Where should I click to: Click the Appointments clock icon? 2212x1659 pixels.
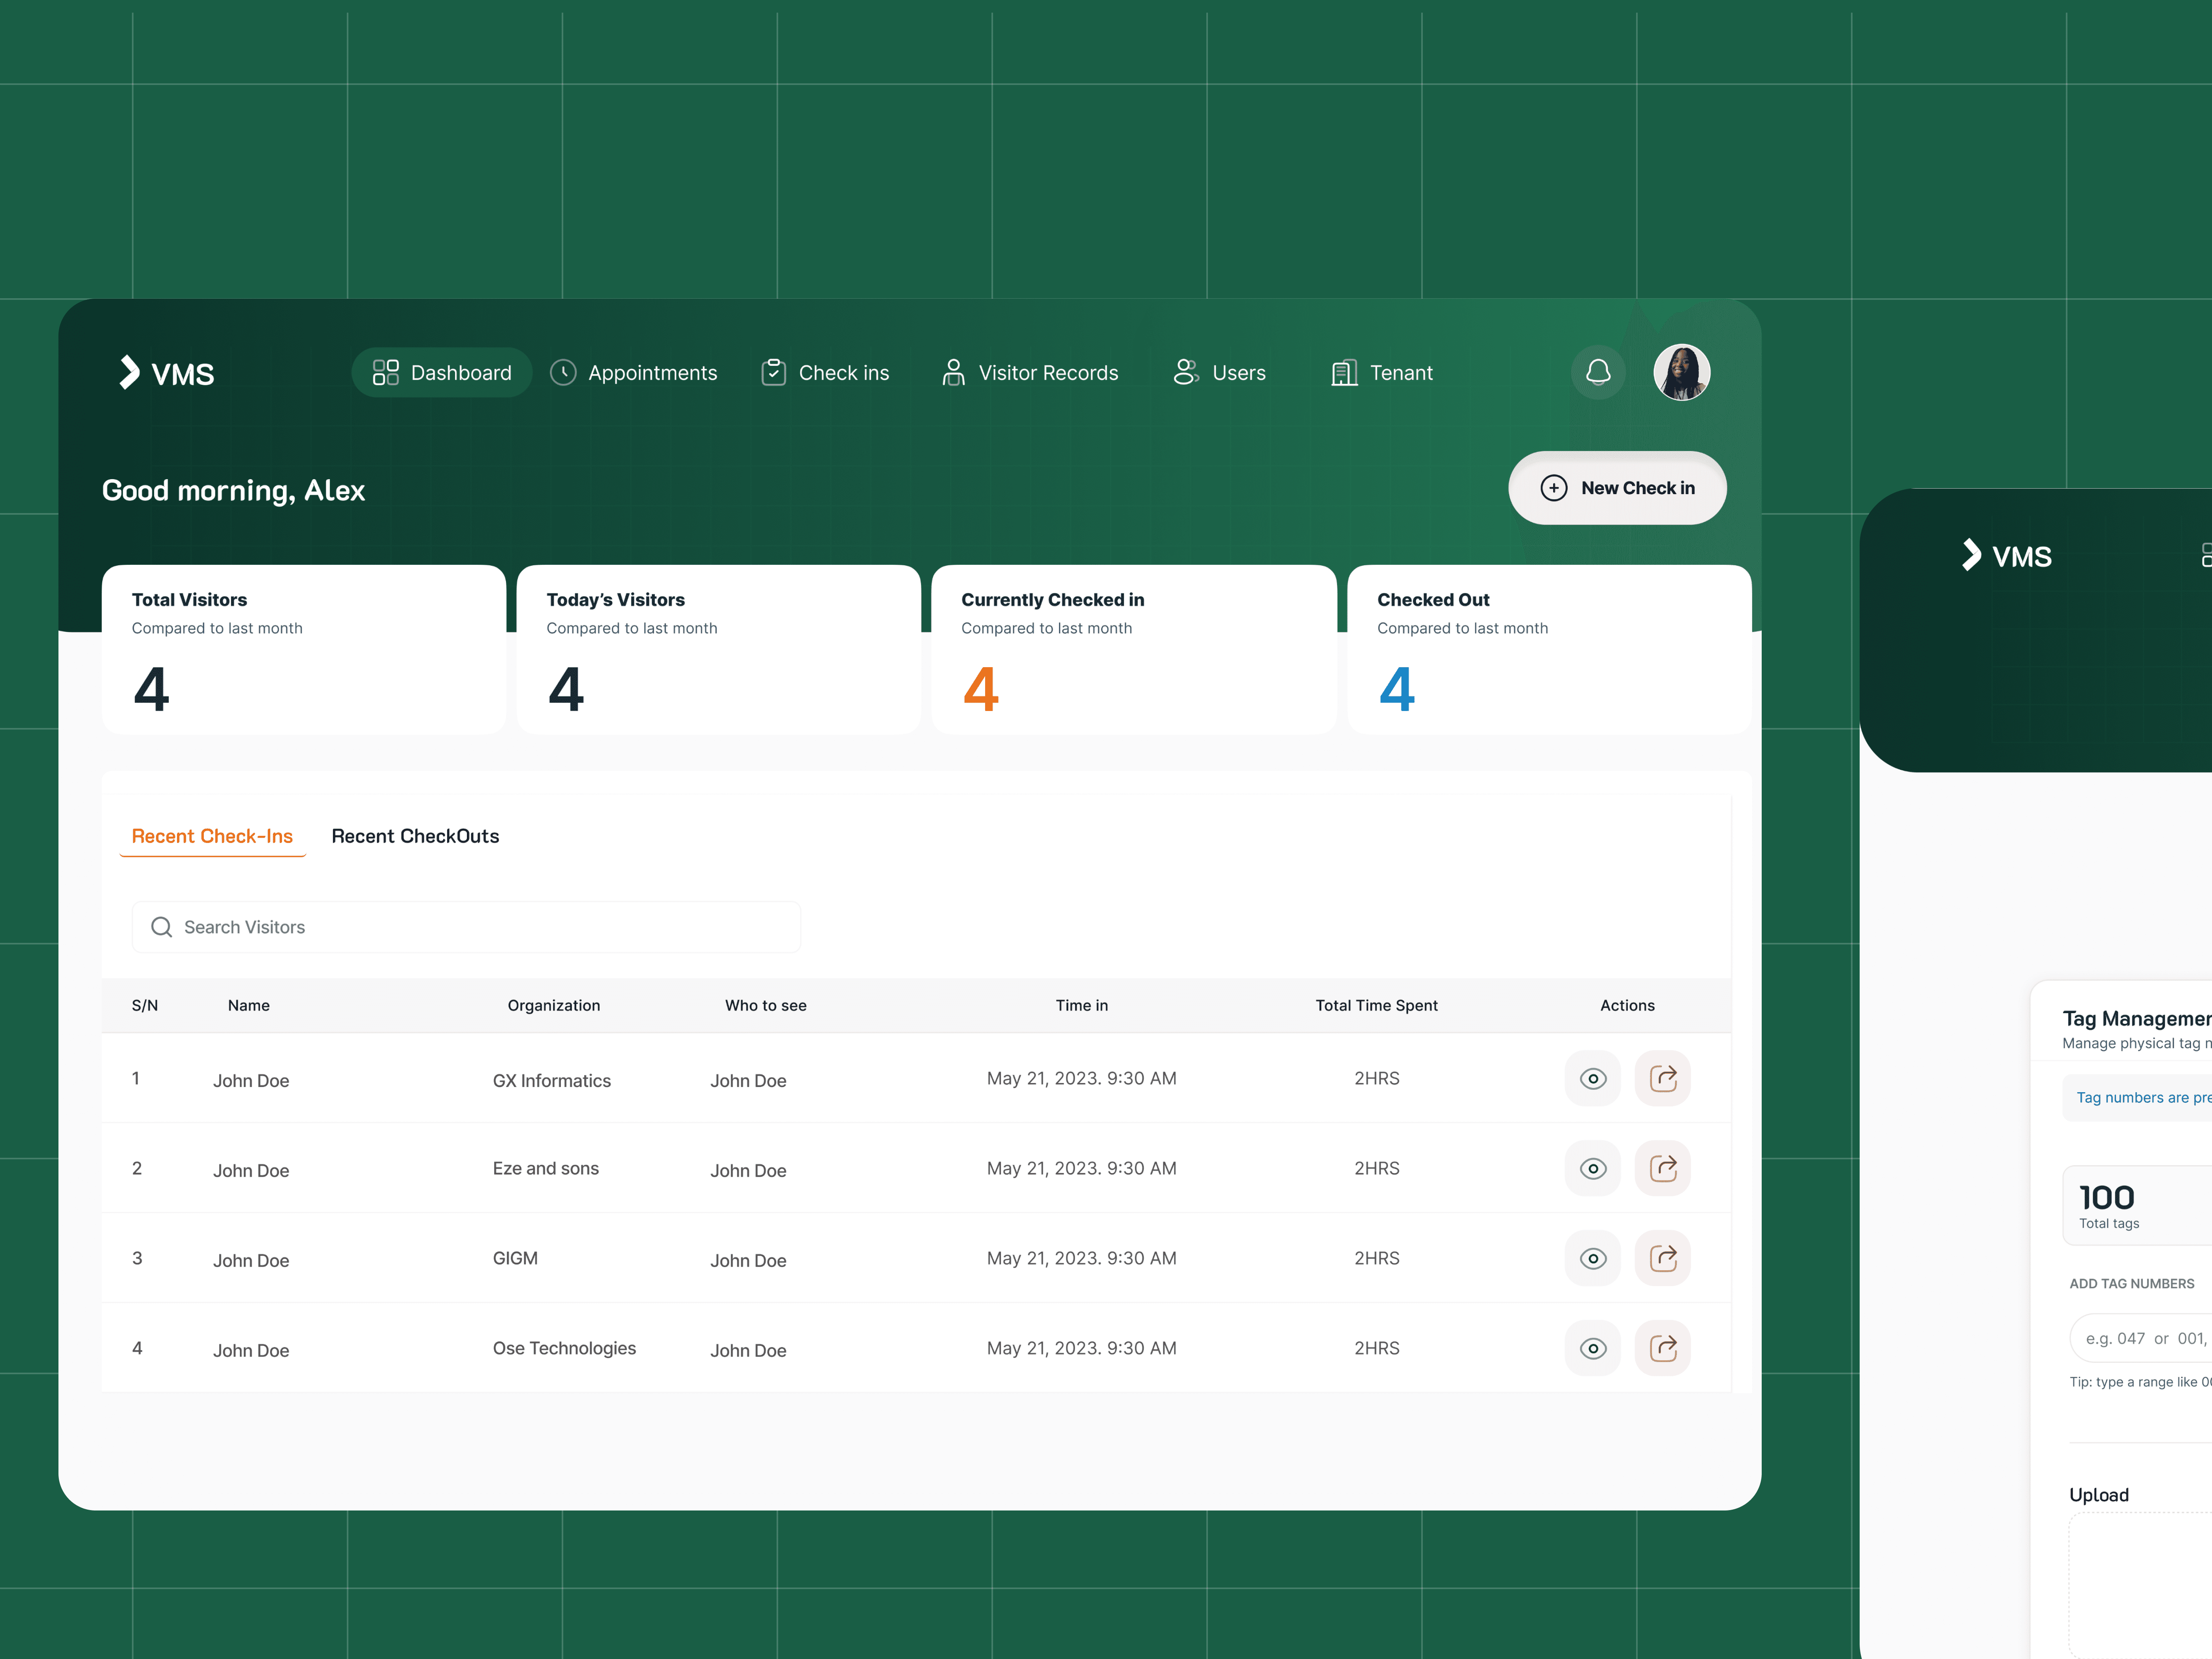[563, 373]
